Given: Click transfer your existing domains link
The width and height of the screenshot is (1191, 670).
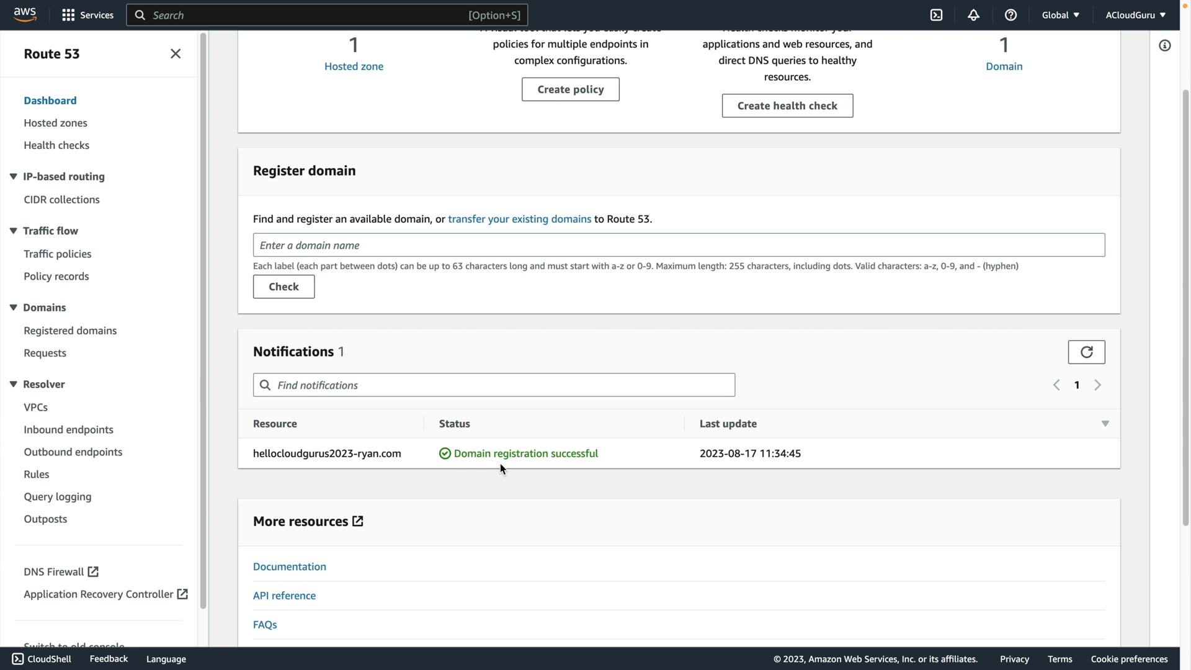Looking at the screenshot, I should click(519, 219).
